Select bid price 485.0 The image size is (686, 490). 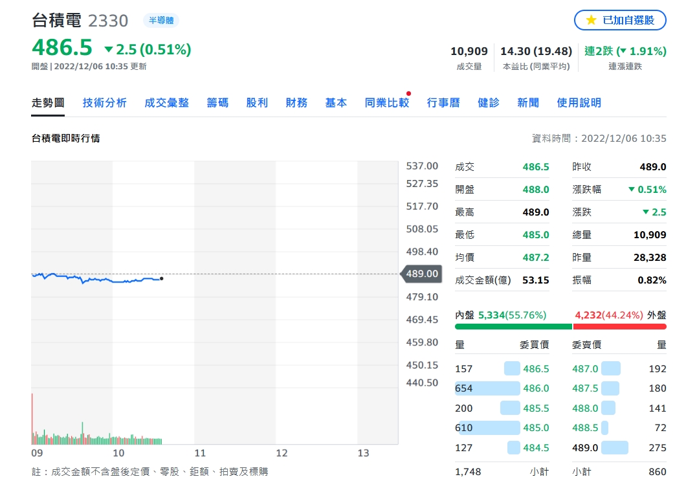click(536, 427)
